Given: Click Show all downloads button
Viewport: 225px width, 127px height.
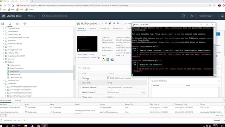Looking at the screenshot, I should tap(217, 120).
